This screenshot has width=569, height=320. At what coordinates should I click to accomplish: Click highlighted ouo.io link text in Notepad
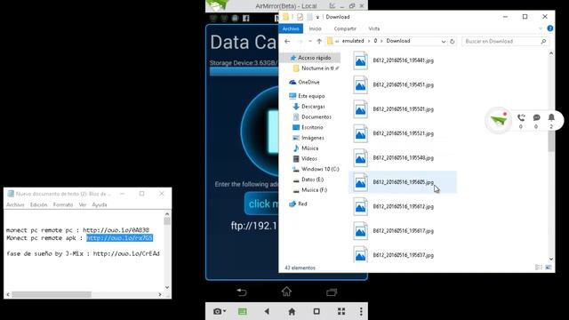tap(119, 238)
